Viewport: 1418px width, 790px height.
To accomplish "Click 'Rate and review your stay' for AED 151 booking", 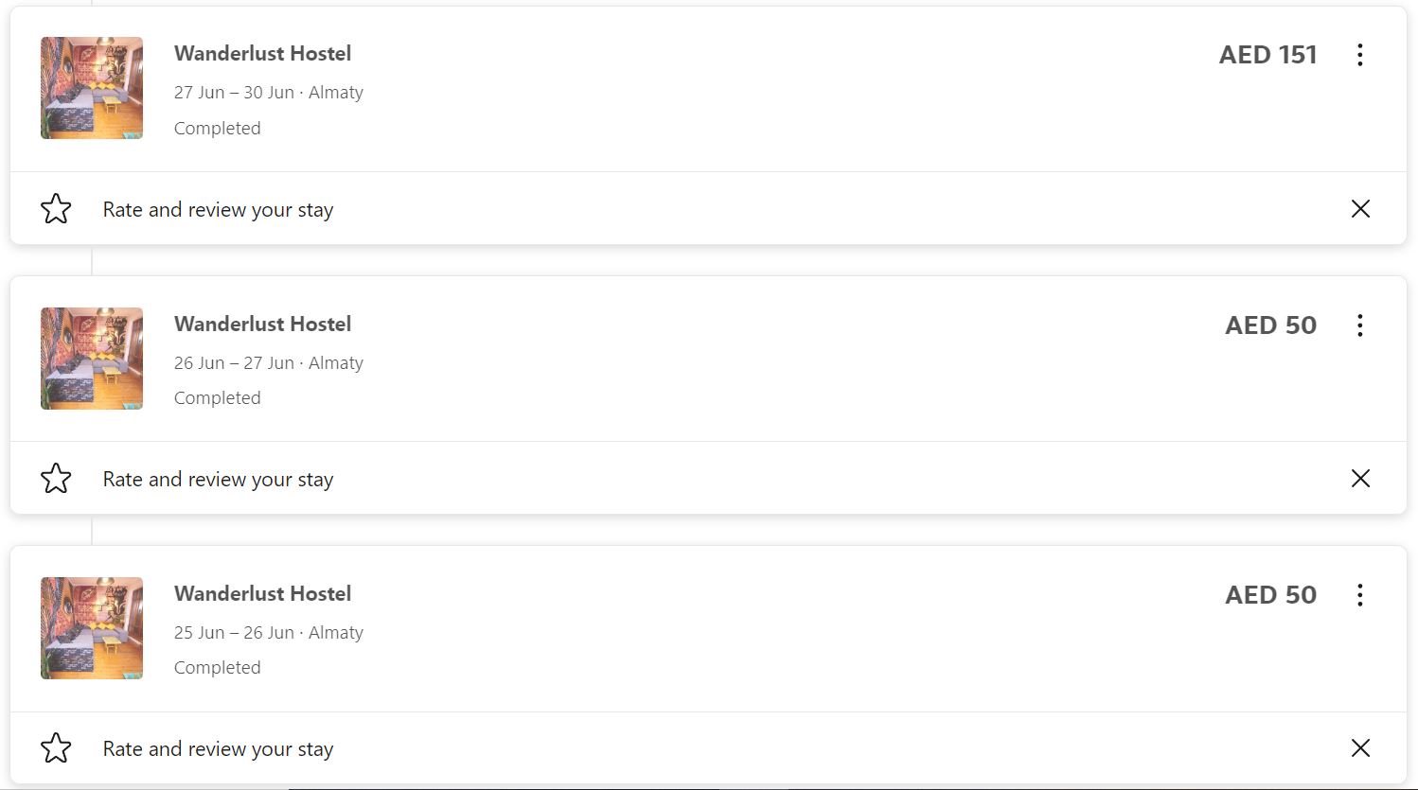I will point(218,210).
